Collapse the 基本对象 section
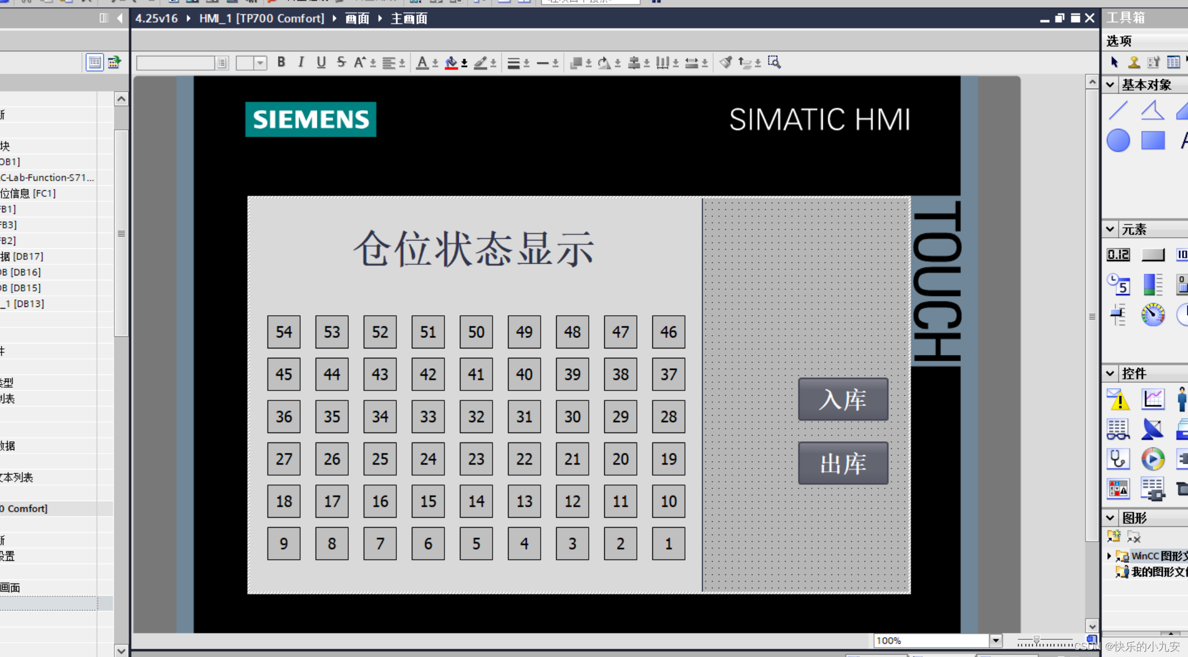 (x=1110, y=85)
